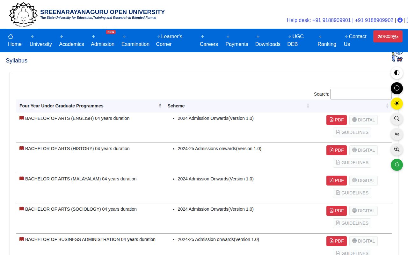Open GUIDELINES for Bachelor of Arts (English)

click(352, 132)
